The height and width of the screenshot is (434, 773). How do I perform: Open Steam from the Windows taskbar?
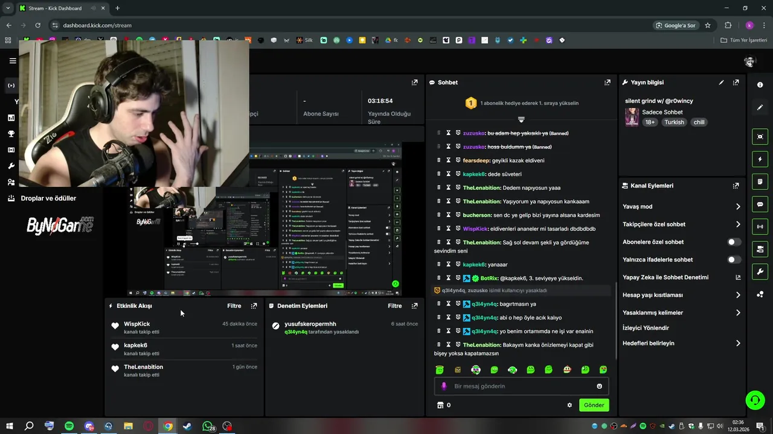coord(187,426)
